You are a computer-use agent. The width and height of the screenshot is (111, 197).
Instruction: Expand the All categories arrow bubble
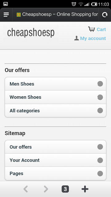click(x=100, y=111)
